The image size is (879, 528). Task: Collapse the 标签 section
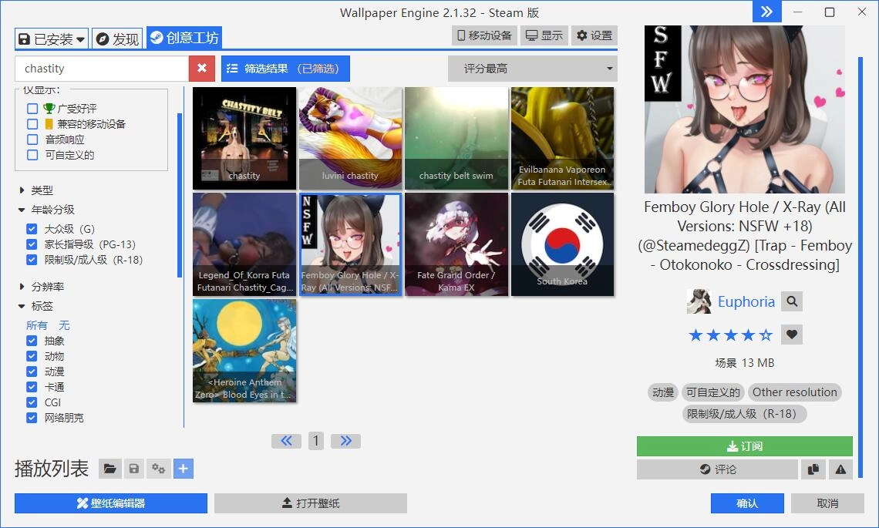[36, 306]
